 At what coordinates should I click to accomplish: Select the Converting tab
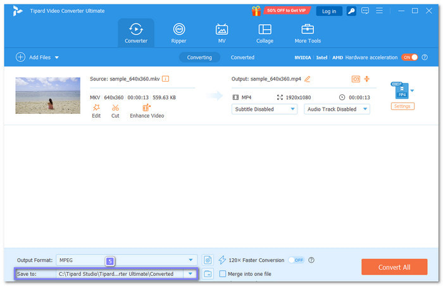199,57
